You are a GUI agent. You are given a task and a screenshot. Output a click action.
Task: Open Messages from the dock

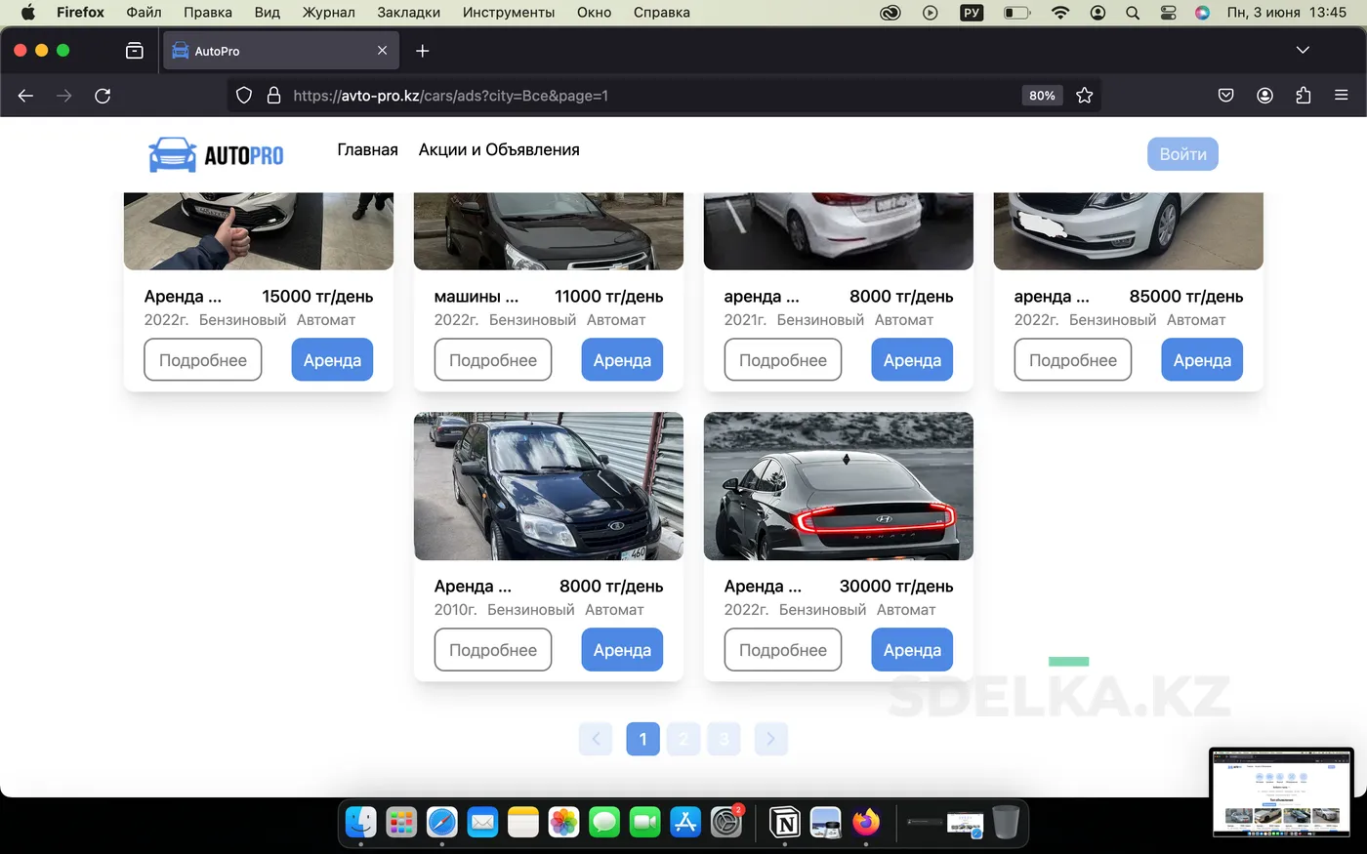604,823
